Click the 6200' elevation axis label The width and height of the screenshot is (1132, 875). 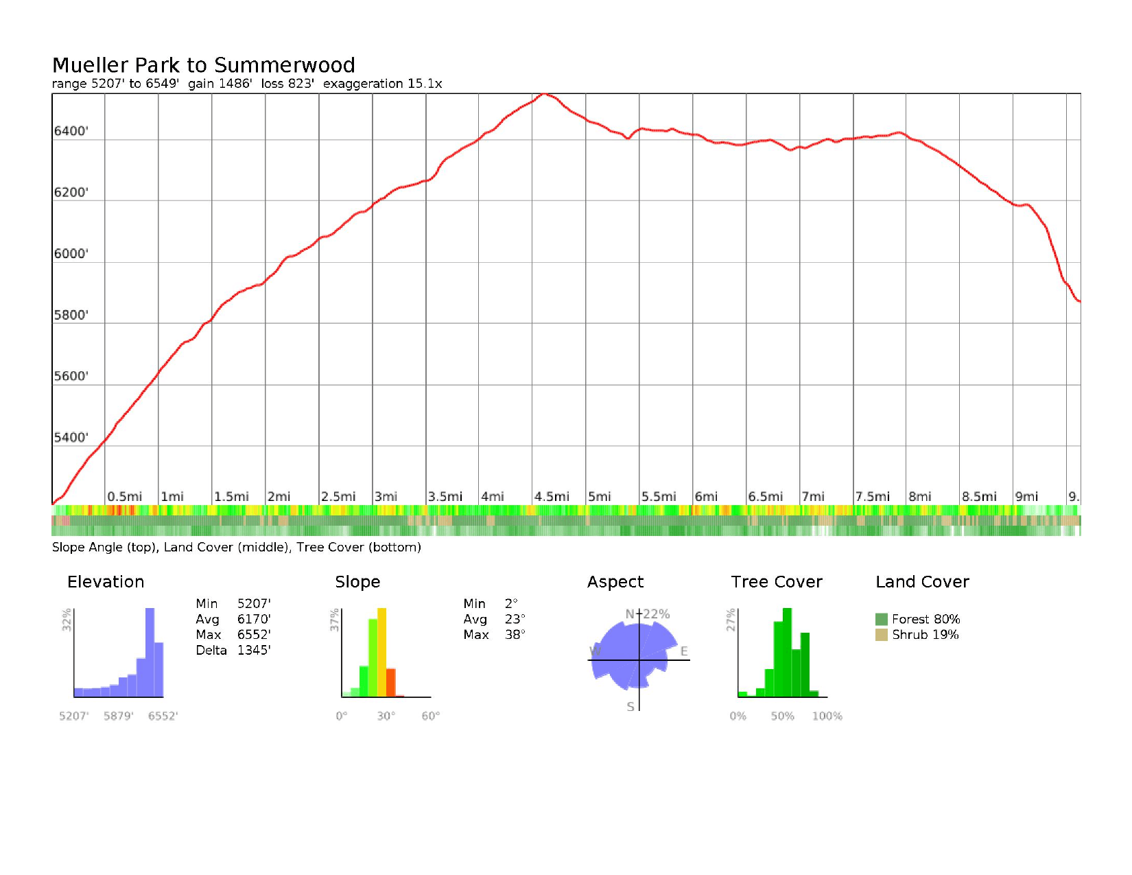click(71, 192)
